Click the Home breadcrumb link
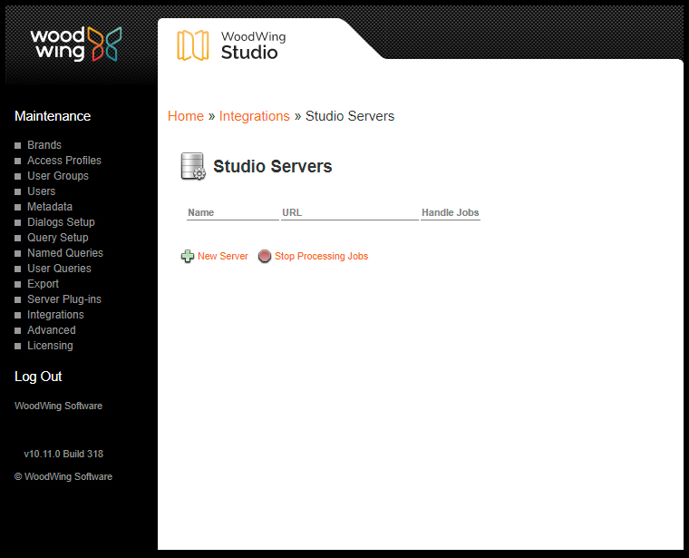This screenshot has width=689, height=558. [x=186, y=116]
